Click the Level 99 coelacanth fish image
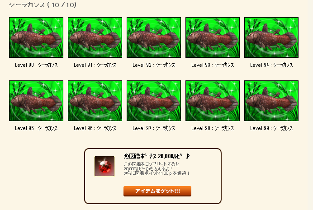This screenshot has height=210, width=313. click(271, 101)
